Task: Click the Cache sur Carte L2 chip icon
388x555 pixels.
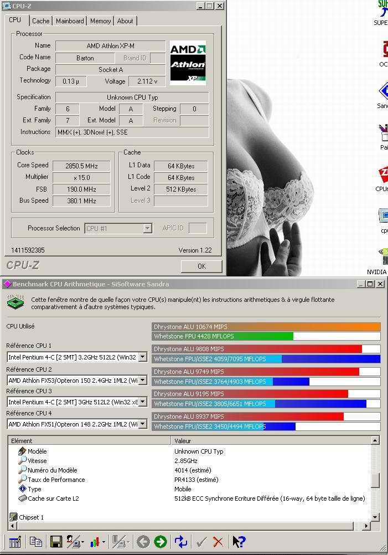Action: [x=22, y=499]
